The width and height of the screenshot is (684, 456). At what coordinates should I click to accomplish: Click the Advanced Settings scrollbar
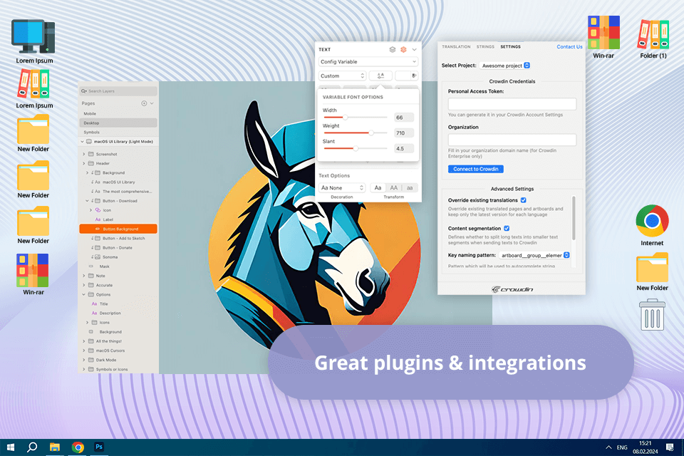point(574,218)
